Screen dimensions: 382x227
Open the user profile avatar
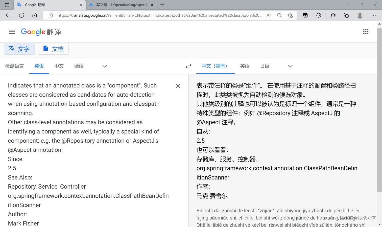point(360,15)
